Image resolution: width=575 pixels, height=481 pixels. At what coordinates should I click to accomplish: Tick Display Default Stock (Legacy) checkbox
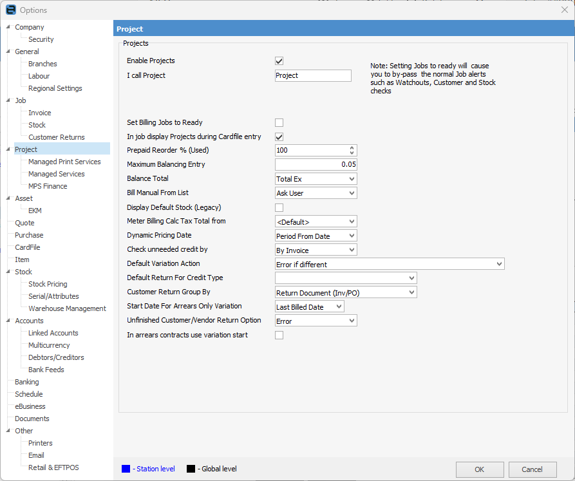point(279,207)
